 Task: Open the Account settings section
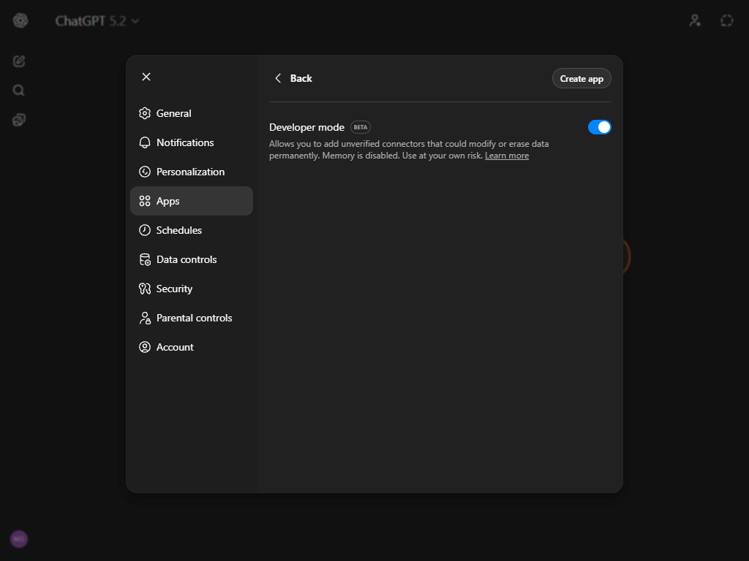(173, 347)
